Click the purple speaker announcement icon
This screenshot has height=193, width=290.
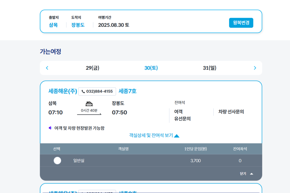50,128
